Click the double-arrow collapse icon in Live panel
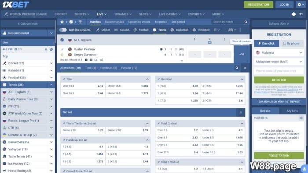 [x=46, y=49]
